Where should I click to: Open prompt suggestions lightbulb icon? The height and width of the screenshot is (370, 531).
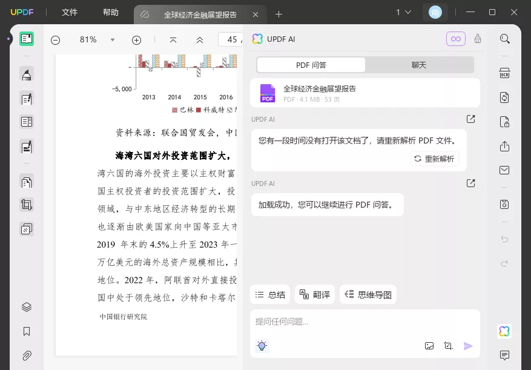(262, 346)
